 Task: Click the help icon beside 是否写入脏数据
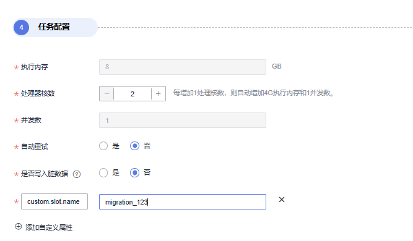point(77,174)
